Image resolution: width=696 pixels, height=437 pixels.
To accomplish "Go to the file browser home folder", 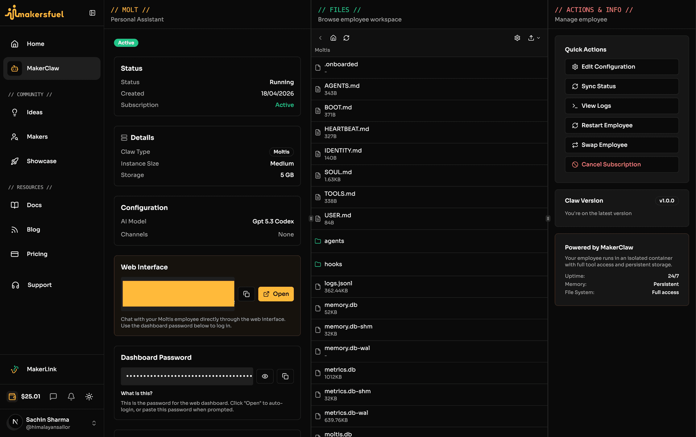I will (x=333, y=38).
